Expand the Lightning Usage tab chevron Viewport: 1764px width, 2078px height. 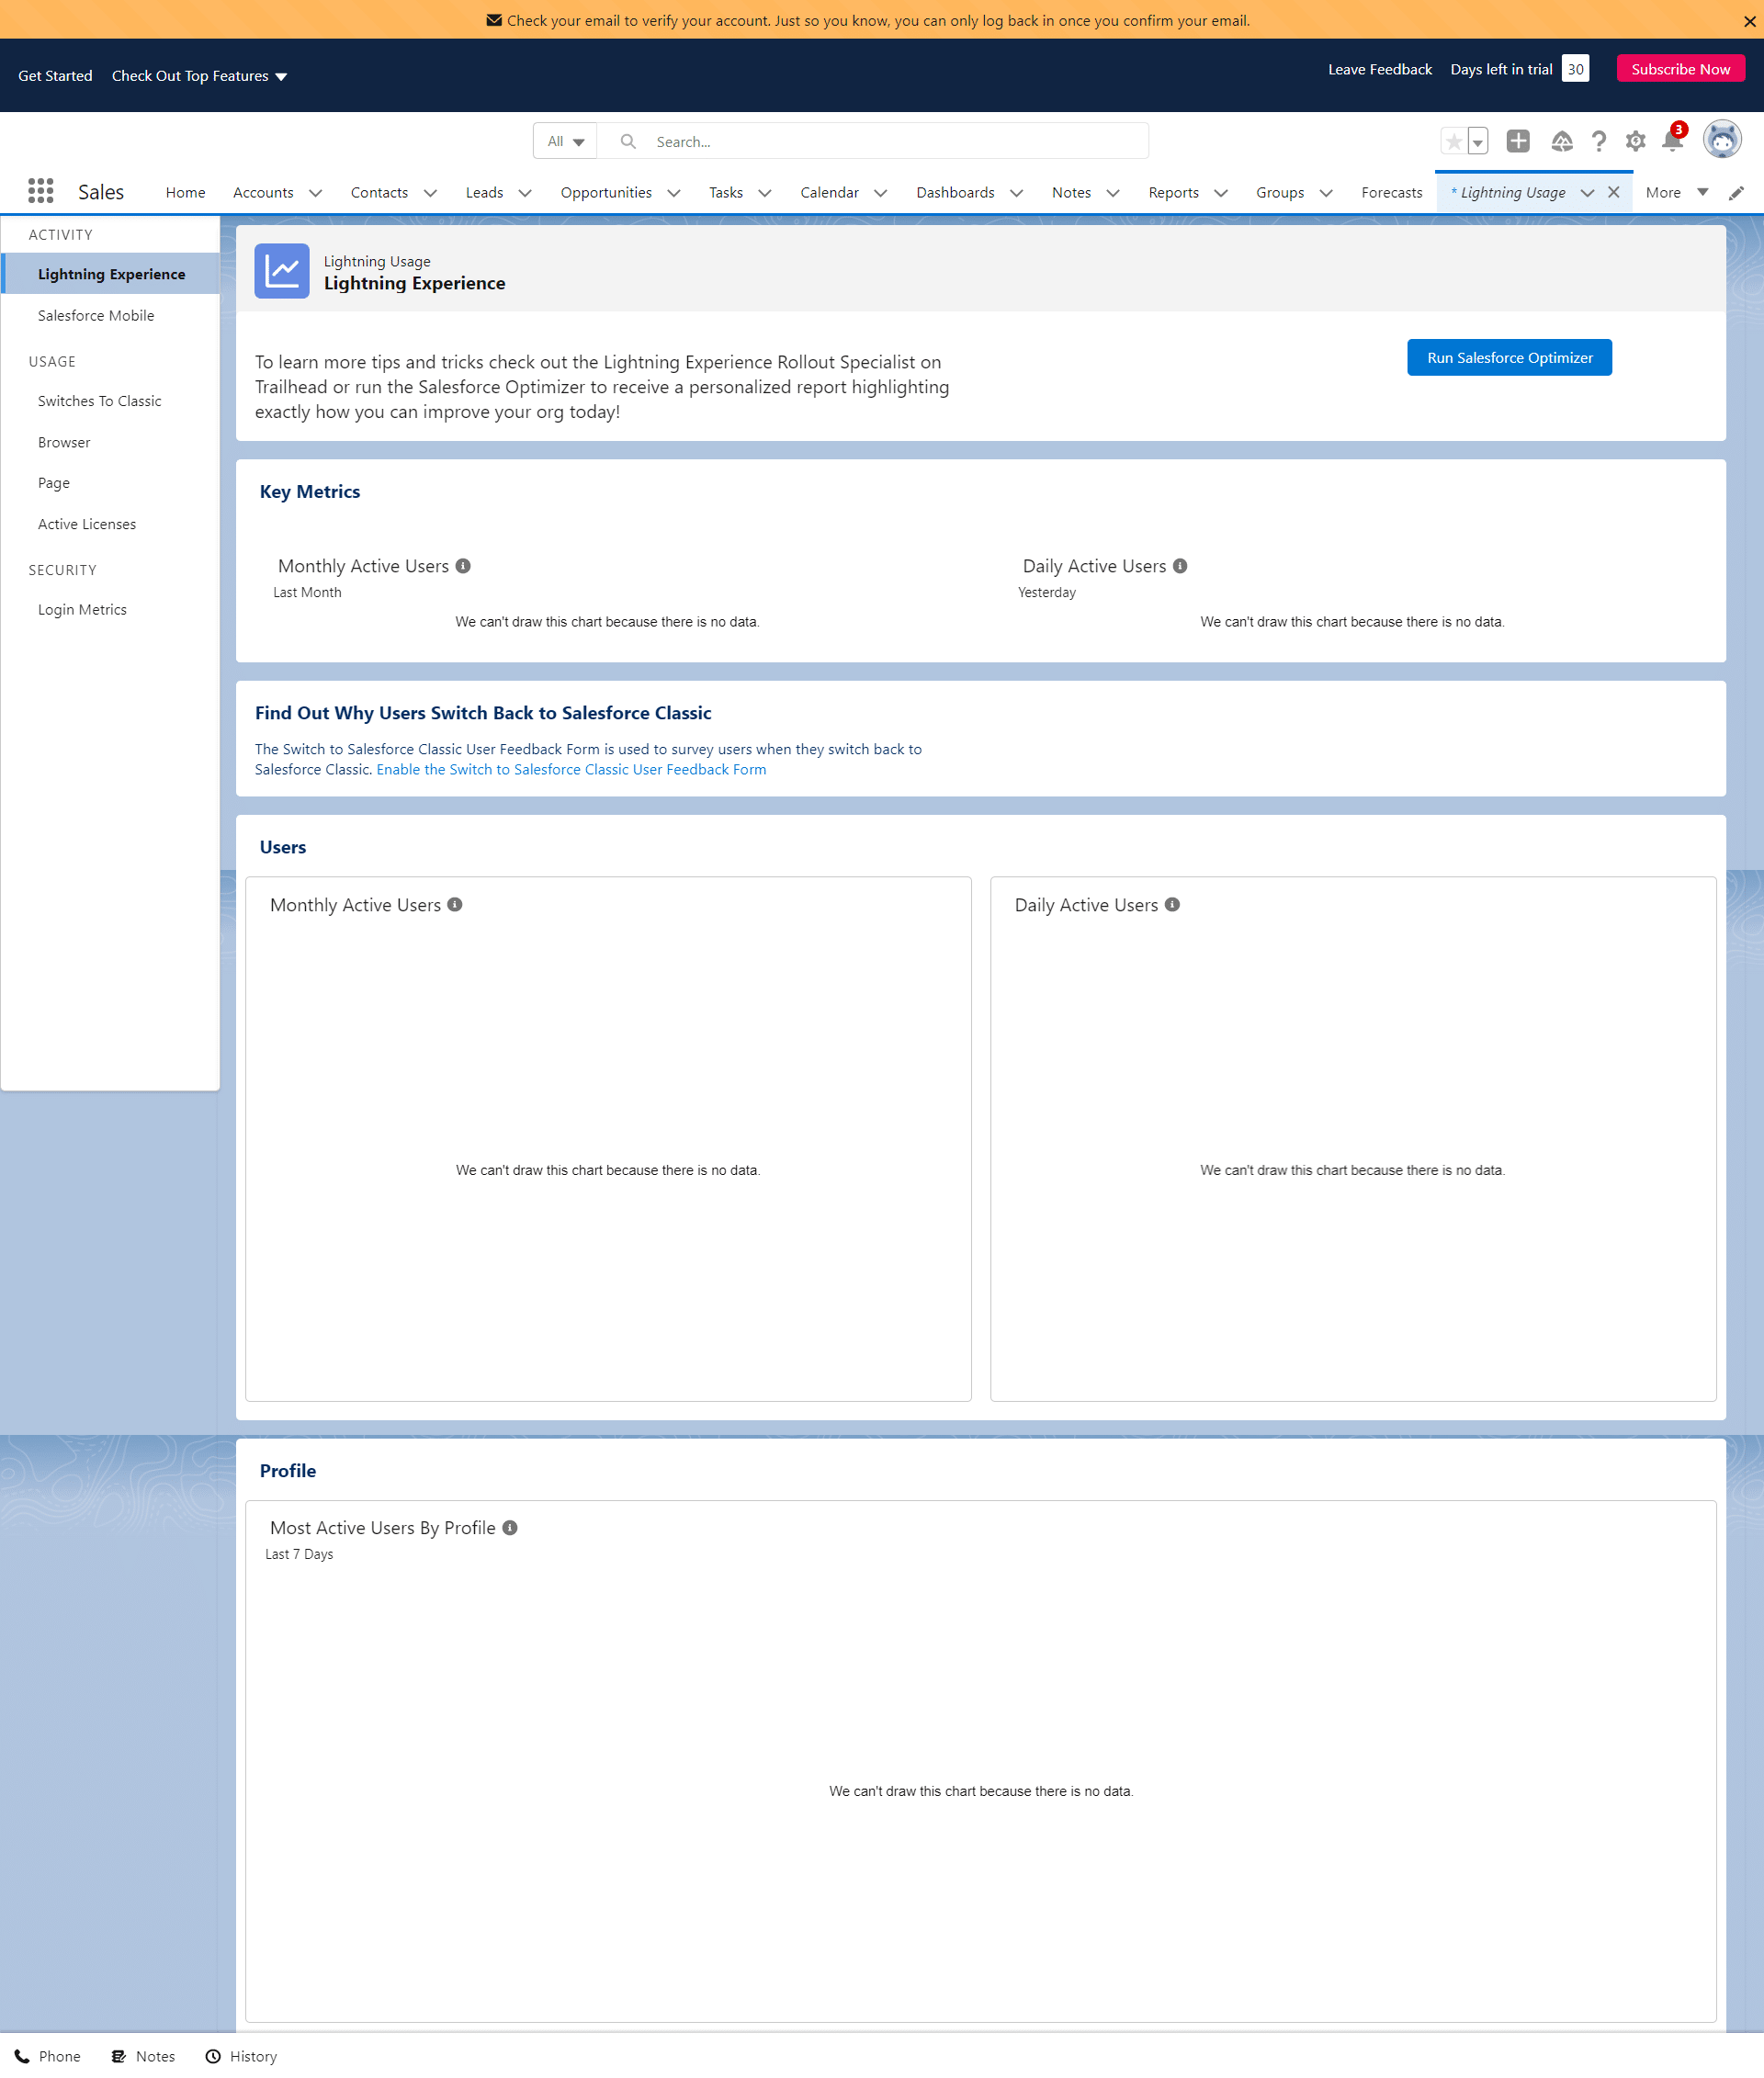coord(1587,193)
